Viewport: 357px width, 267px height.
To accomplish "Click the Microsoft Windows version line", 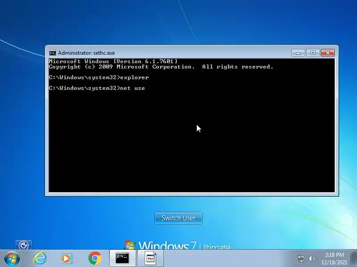I will (113, 61).
